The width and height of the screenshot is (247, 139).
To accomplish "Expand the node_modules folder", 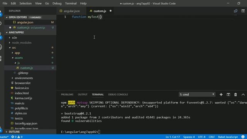I will [x=30, y=43].
